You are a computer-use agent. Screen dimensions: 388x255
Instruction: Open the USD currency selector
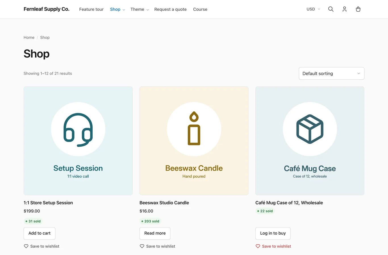pos(313,9)
